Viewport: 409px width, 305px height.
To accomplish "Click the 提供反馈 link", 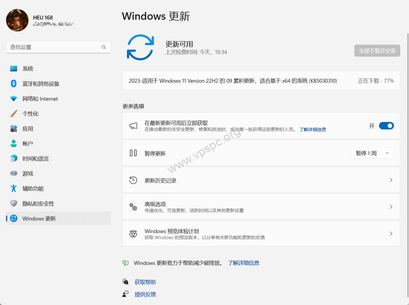I will coord(145,294).
